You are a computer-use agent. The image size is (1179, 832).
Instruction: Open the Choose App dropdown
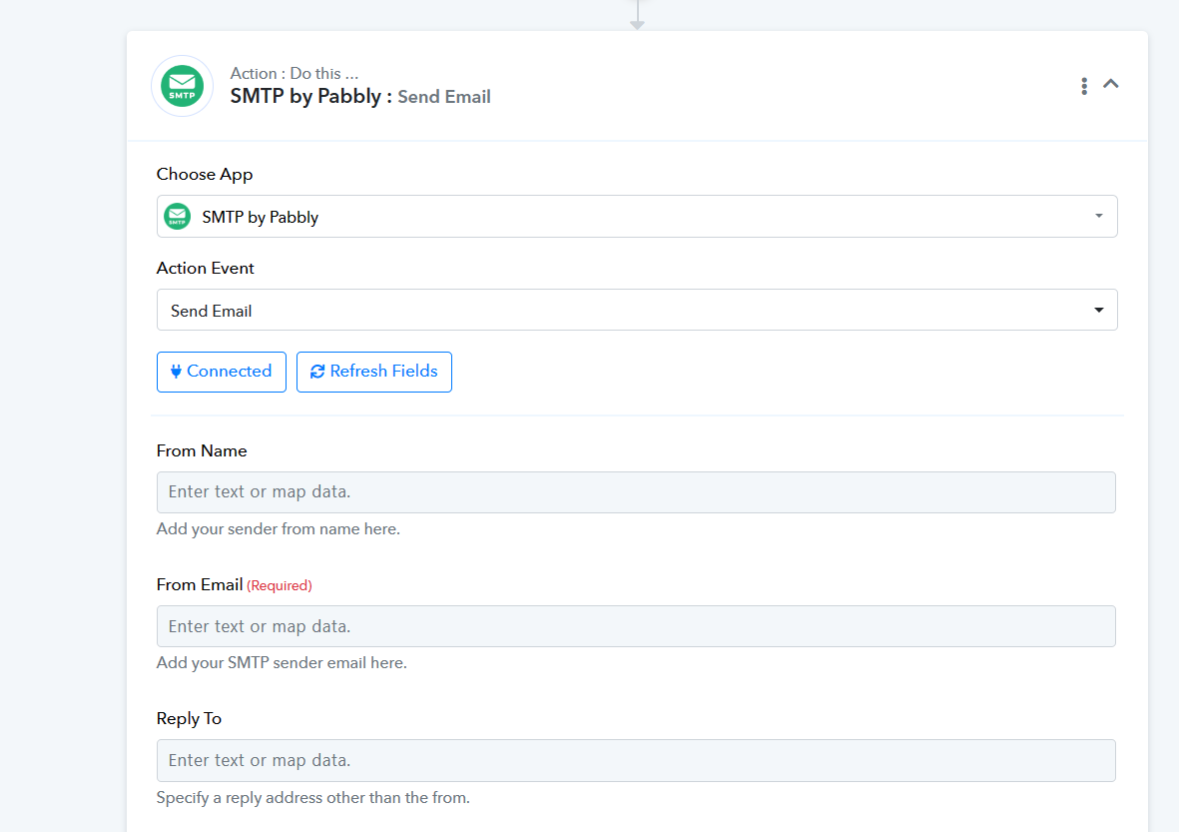pyautogui.click(x=636, y=217)
